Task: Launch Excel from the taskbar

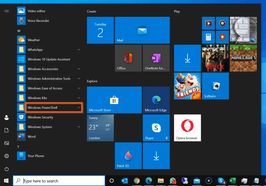Action: pos(232,181)
